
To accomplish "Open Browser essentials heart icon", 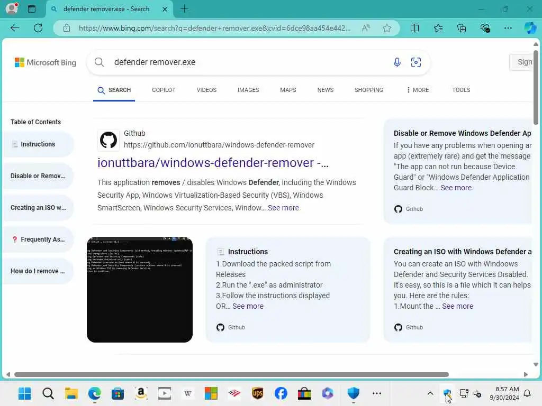I will coord(485,28).
